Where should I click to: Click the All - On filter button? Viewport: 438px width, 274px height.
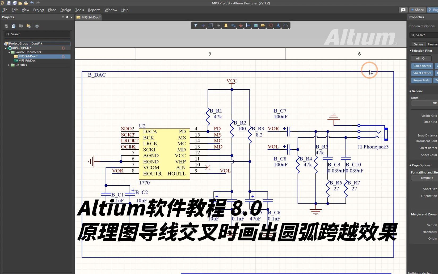(421, 58)
